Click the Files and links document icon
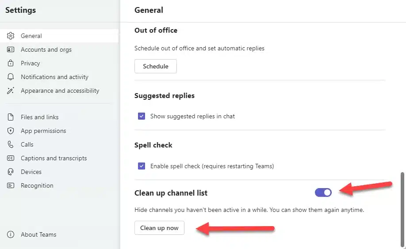406x249 pixels. click(x=11, y=117)
